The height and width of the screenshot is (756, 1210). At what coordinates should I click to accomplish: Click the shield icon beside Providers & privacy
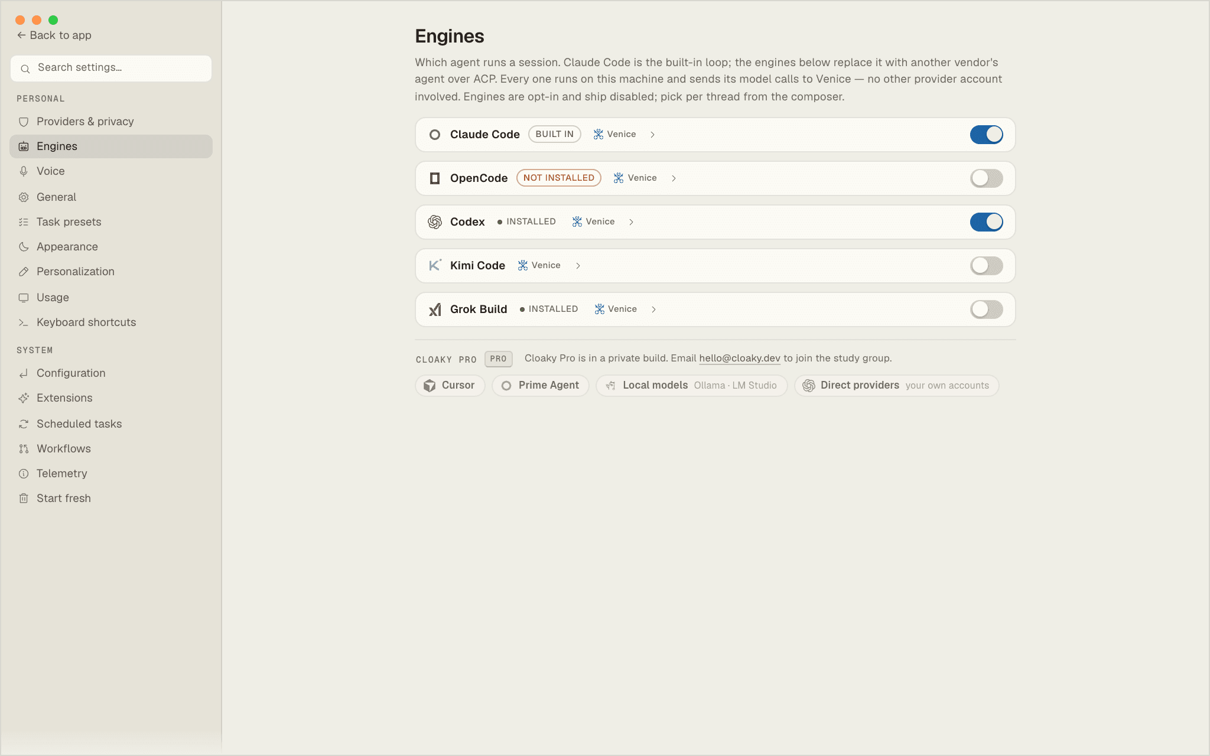[x=24, y=122]
